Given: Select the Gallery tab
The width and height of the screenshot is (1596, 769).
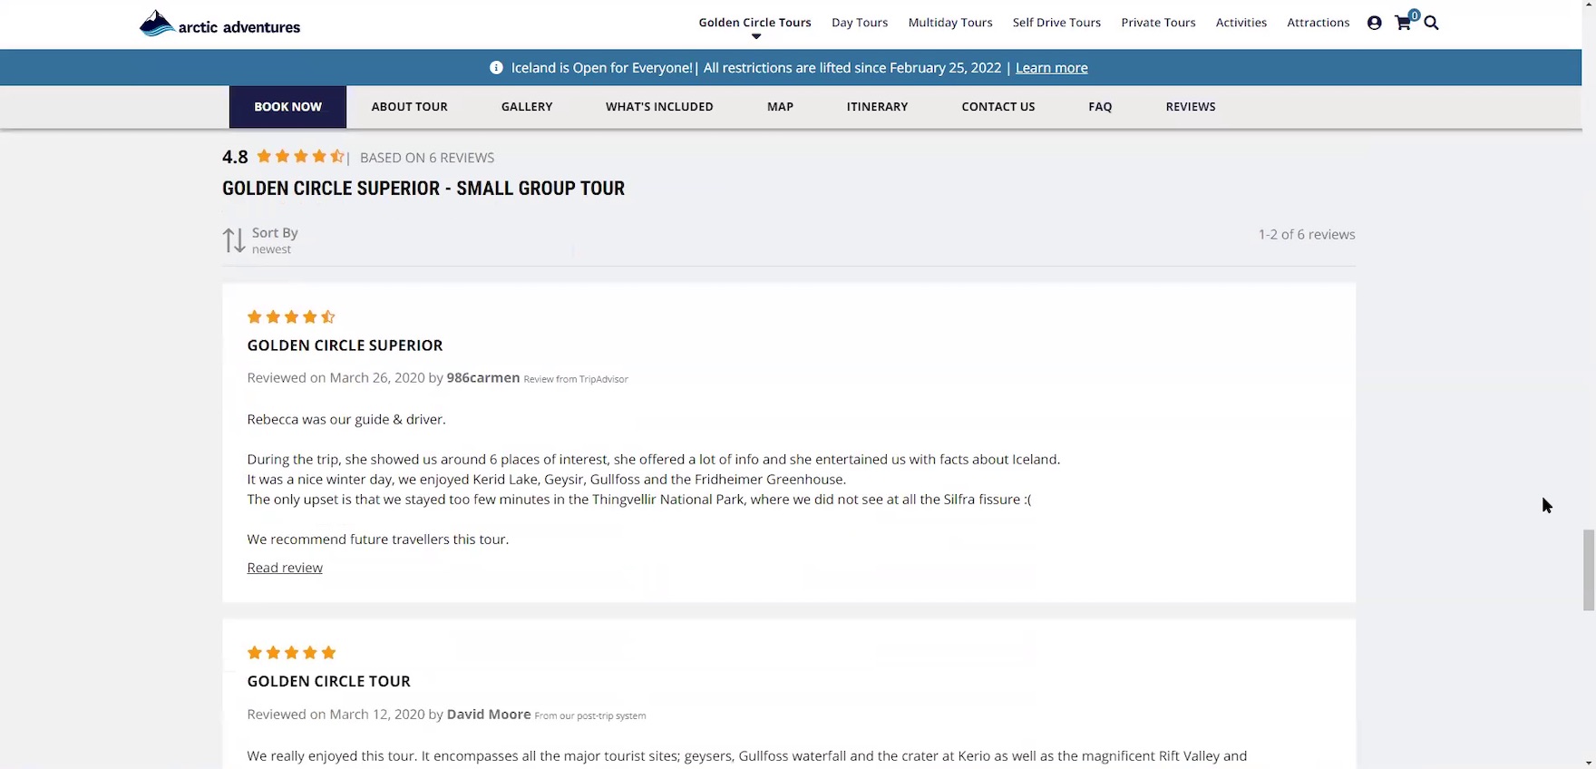Looking at the screenshot, I should 527,107.
